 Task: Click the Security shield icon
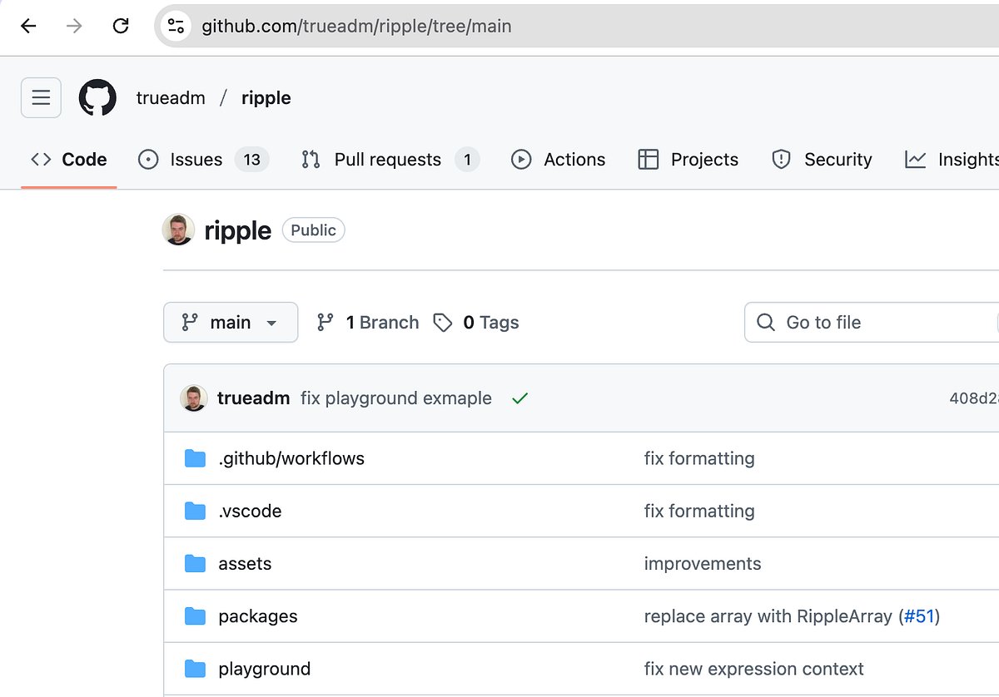781,159
